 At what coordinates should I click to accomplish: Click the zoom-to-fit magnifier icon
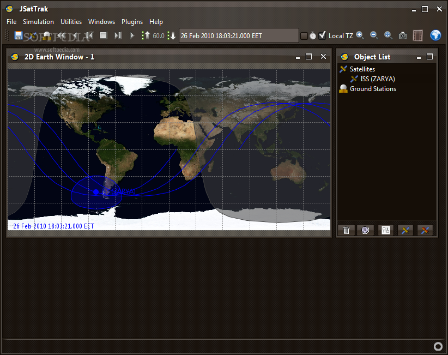pos(388,35)
